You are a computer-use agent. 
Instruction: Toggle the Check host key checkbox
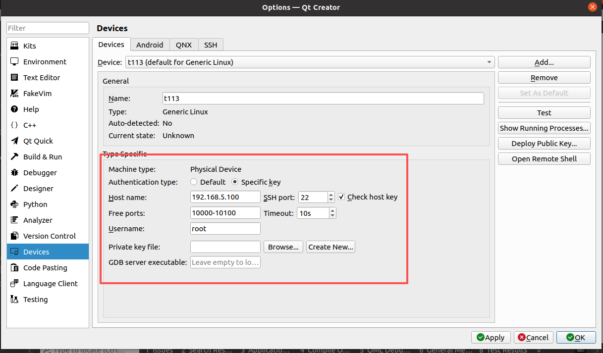tap(341, 197)
